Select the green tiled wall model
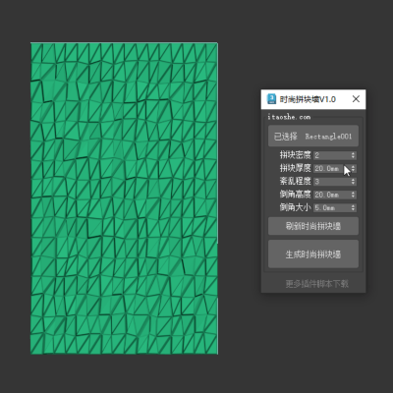Image resolution: width=393 pixels, height=393 pixels. (x=124, y=198)
